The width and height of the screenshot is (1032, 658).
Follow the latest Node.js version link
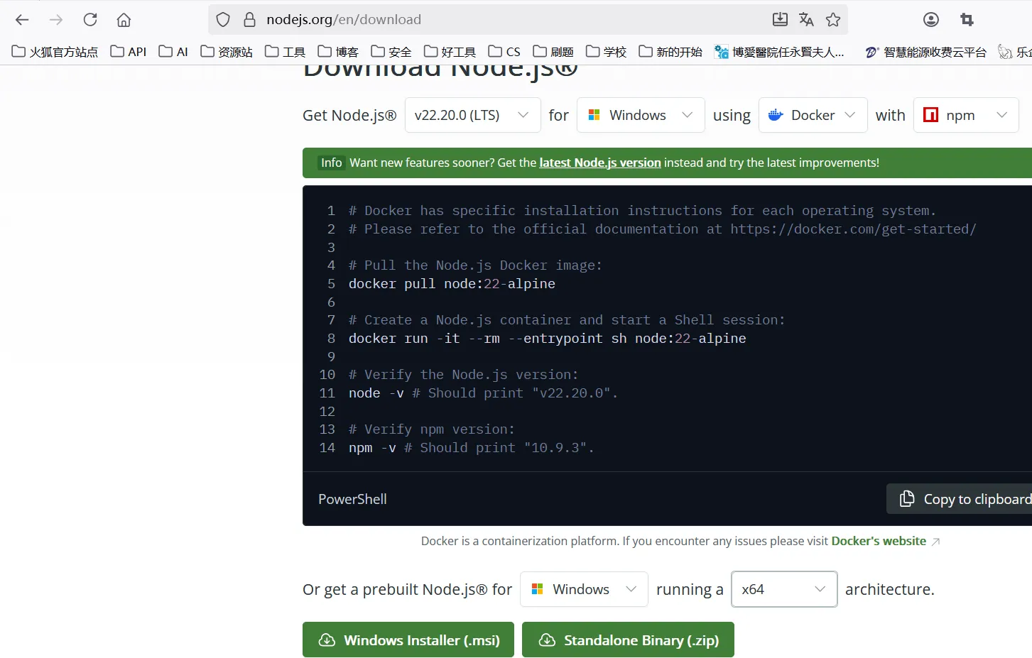pyautogui.click(x=600, y=163)
